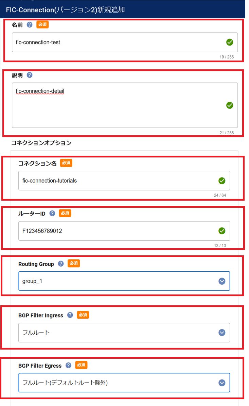249x406 pixels.
Task: Click the F123456789012 router ID field
Action: (124, 231)
